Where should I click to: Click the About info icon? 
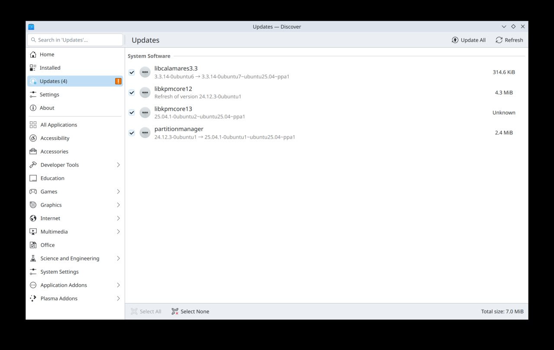point(33,108)
